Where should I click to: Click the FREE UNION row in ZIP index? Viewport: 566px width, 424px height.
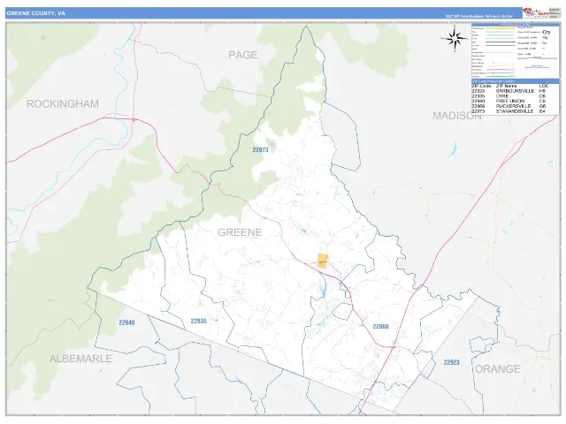click(509, 102)
